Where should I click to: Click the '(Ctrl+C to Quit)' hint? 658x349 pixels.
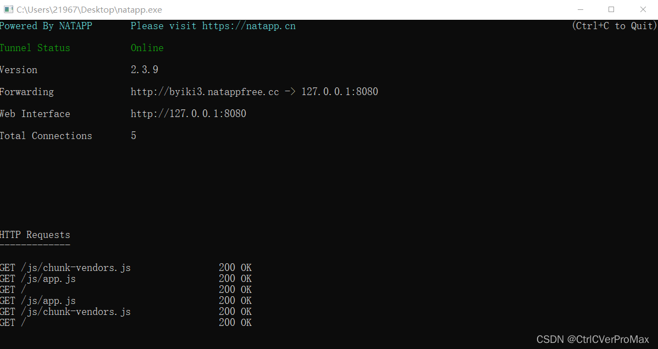[x=615, y=26]
